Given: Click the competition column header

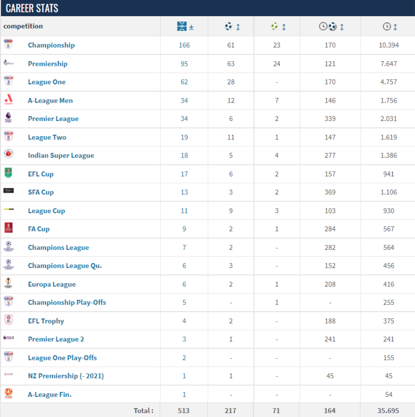Looking at the screenshot, I should point(23,26).
